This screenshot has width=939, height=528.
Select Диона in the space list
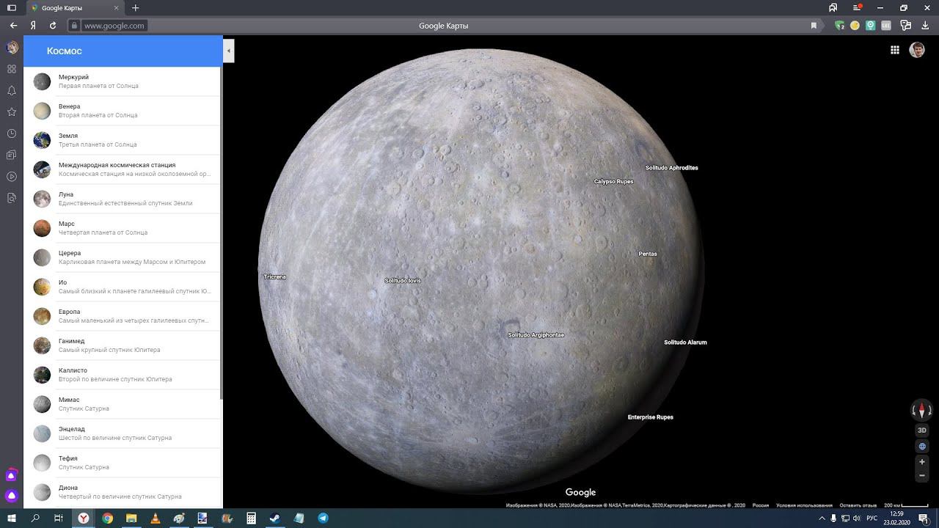coord(122,492)
